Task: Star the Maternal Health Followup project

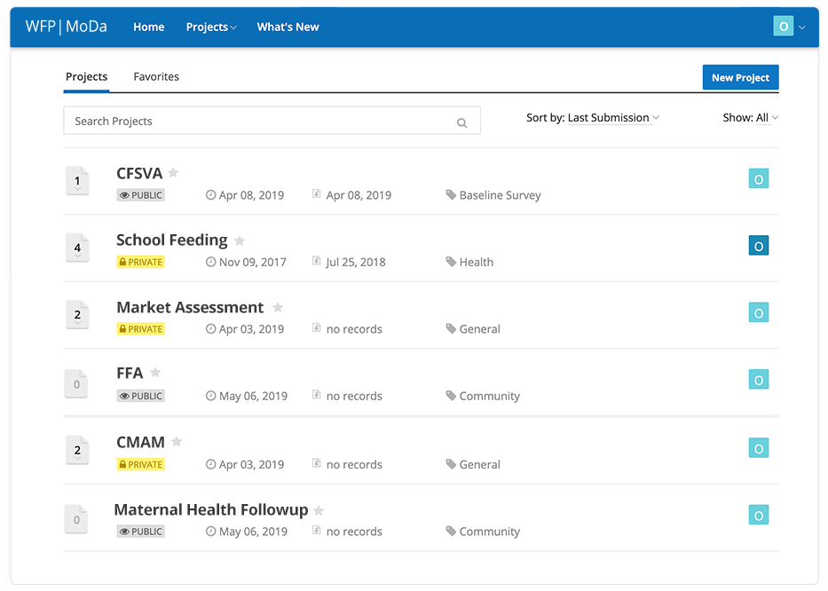Action: click(x=319, y=510)
